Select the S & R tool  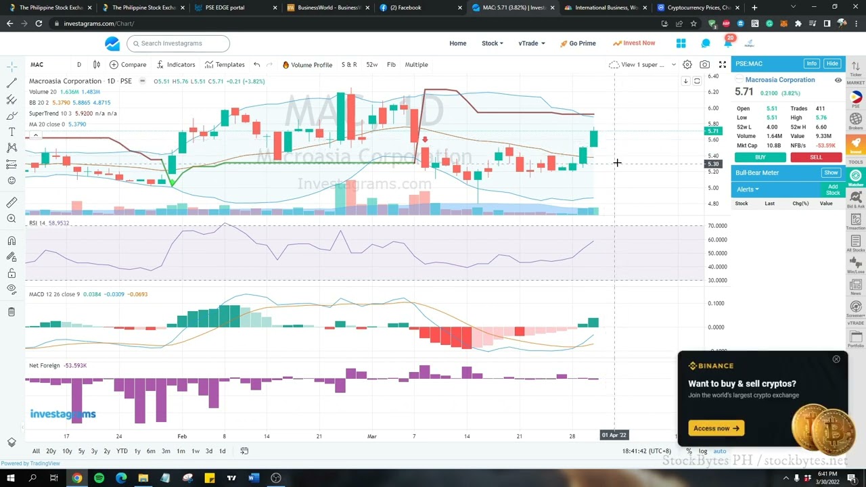pyautogui.click(x=349, y=64)
